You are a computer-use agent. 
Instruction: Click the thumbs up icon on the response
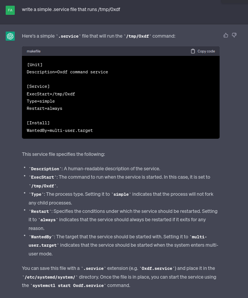pyautogui.click(x=226, y=35)
